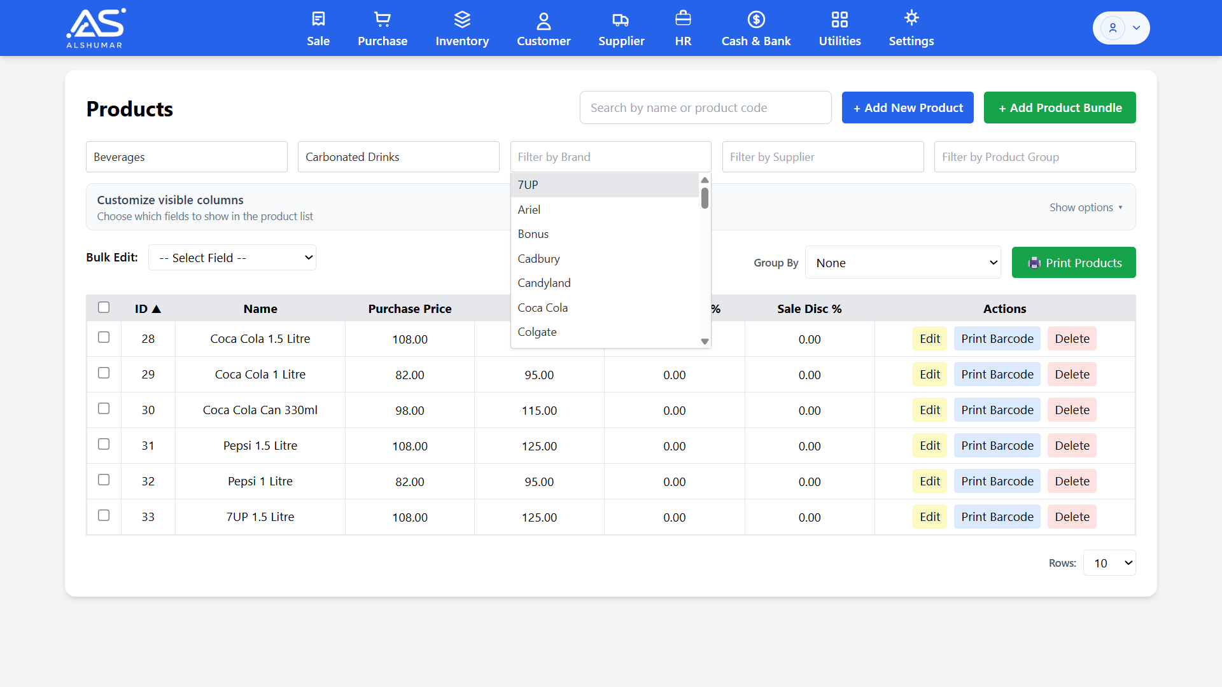
Task: Open the Cash & Bank module
Action: pos(755,28)
